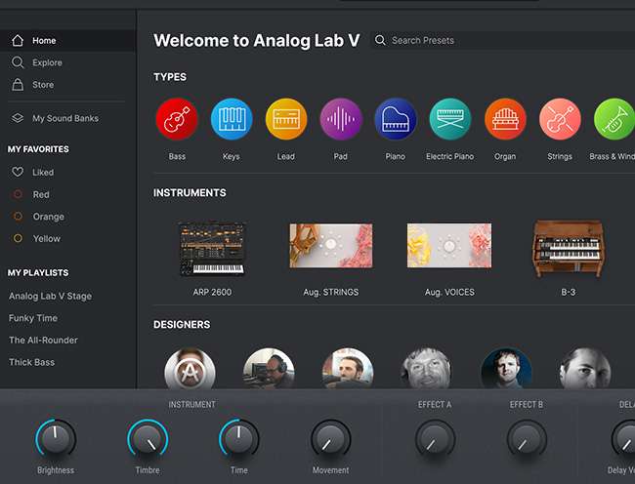Select the grayscale smiling designer avatar
Image resolution: width=635 pixels, height=484 pixels.
point(427,369)
